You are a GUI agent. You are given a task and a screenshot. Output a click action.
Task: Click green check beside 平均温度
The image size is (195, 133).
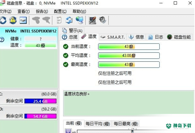(x=66, y=56)
